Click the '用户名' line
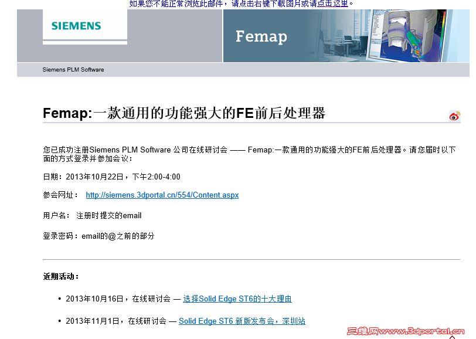This screenshot has width=476, height=339. [92, 216]
